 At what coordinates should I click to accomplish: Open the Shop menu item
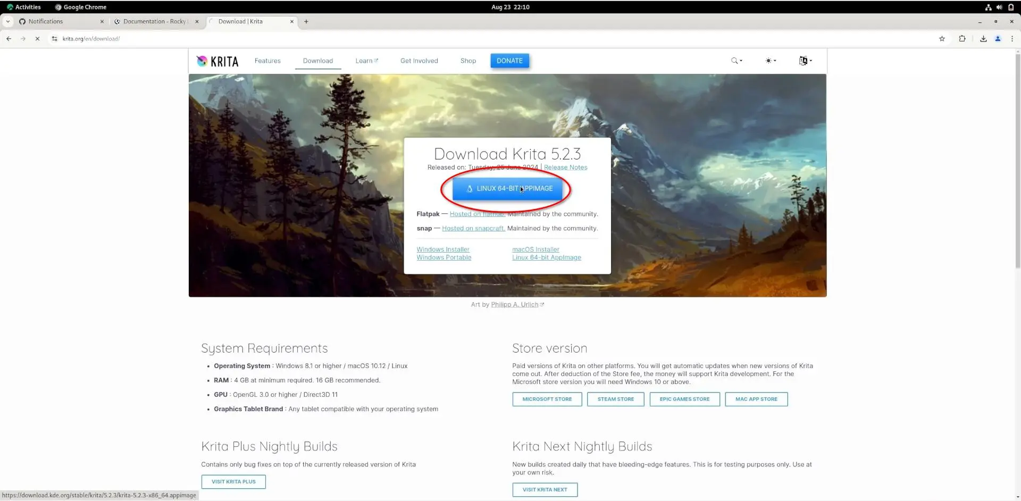click(x=467, y=61)
